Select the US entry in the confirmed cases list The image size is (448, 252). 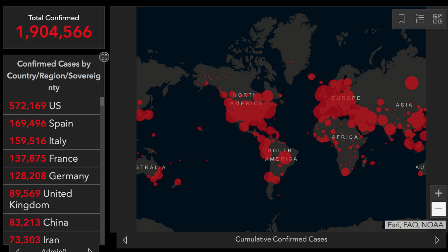coord(52,106)
